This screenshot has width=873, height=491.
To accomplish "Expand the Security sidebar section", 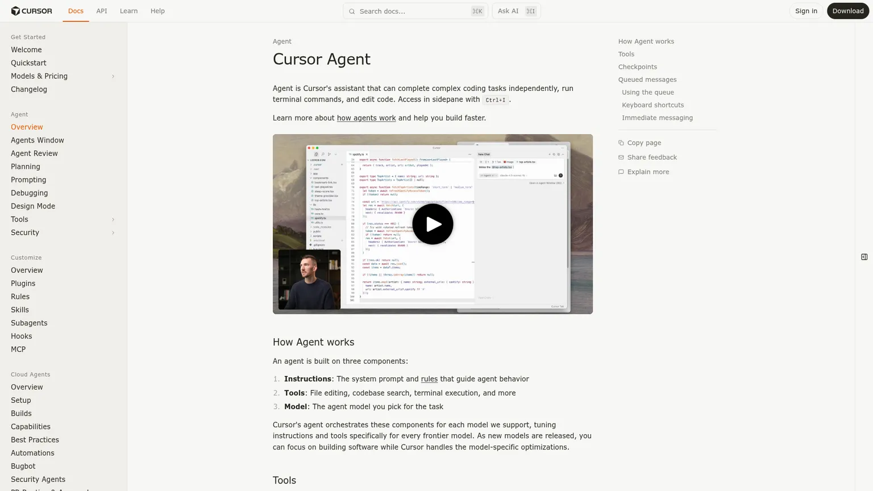I will [x=113, y=232].
